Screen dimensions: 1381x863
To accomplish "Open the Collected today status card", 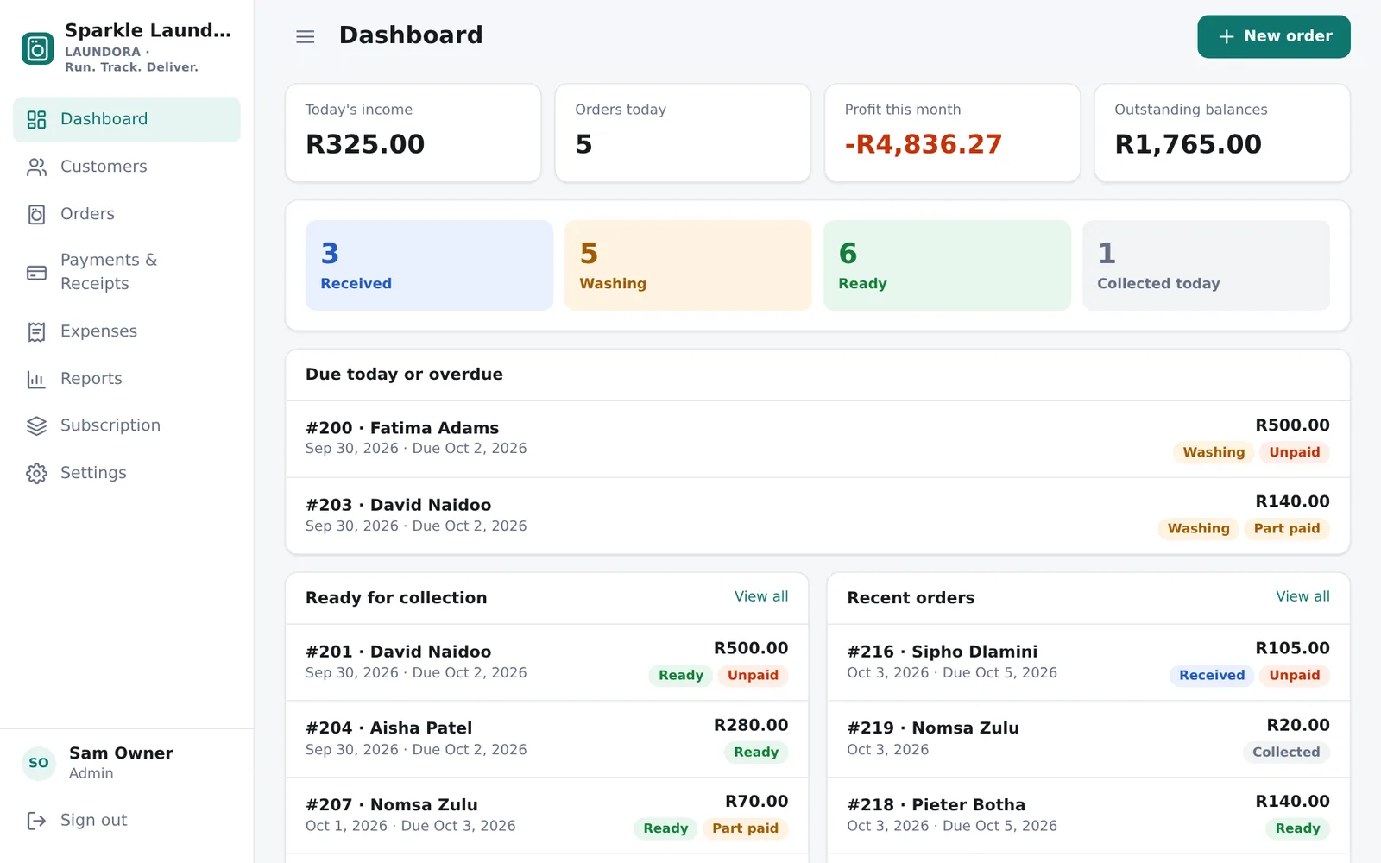I will (x=1206, y=265).
